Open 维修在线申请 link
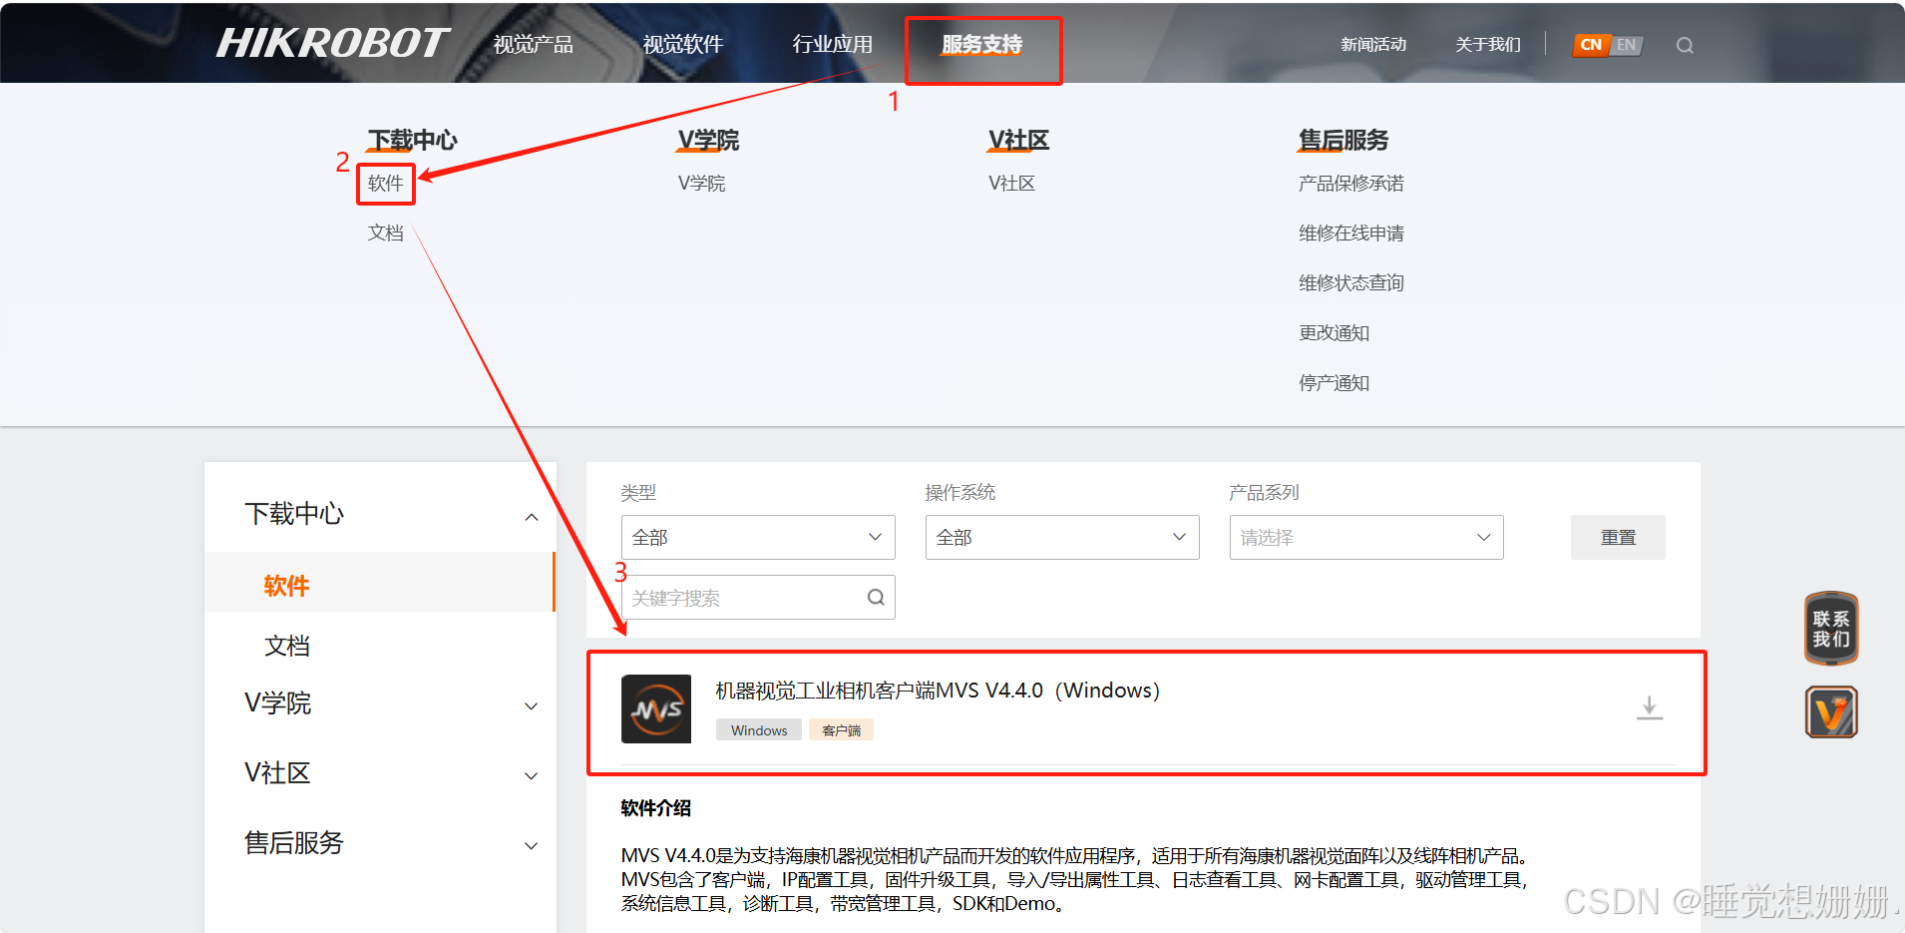 point(1350,233)
